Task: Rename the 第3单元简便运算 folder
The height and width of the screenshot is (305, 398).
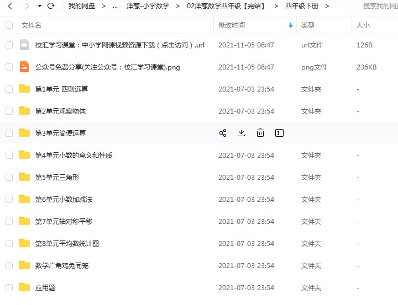Action: [x=280, y=133]
